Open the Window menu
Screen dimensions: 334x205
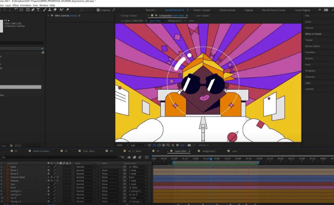[x=44, y=5]
